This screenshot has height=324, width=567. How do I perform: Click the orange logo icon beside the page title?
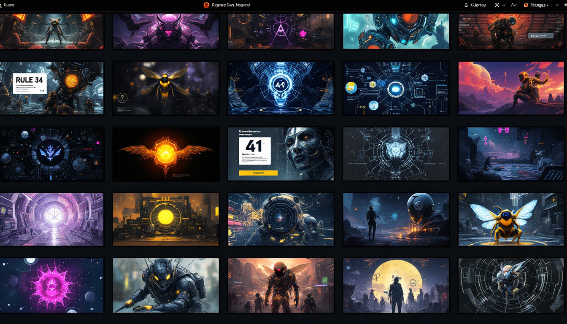[x=206, y=5]
